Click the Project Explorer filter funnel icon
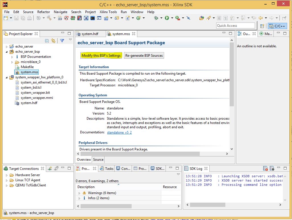 [x=62, y=41]
